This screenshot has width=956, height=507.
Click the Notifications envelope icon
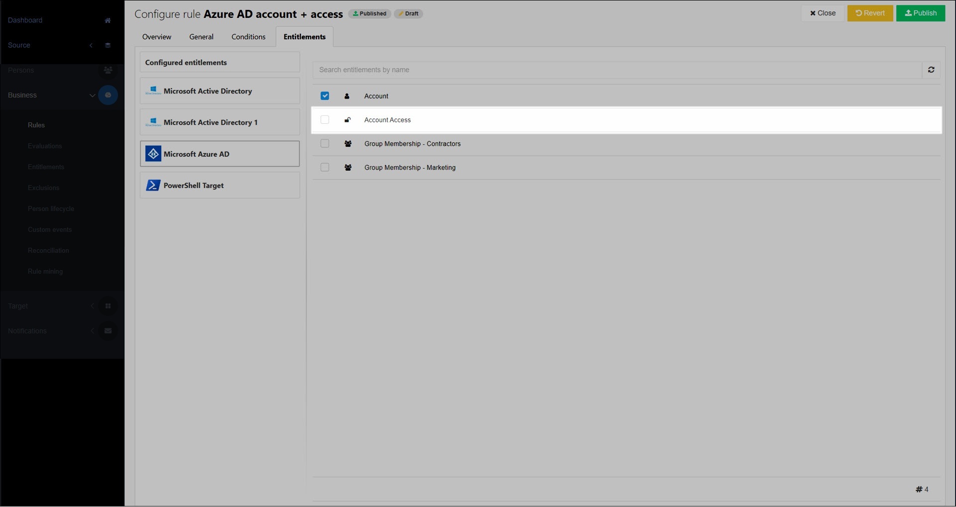click(x=108, y=331)
